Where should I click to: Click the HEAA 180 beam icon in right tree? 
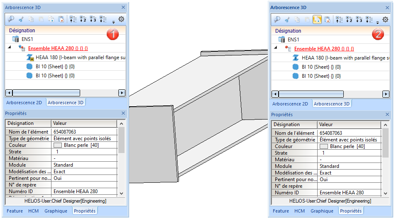(x=296, y=58)
